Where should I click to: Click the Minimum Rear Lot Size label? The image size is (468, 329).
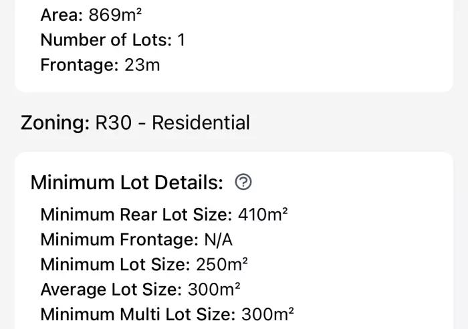[x=136, y=215]
